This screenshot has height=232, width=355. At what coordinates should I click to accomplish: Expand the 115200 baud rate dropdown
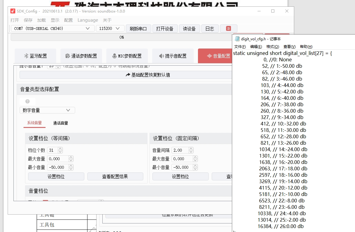pos(110,28)
